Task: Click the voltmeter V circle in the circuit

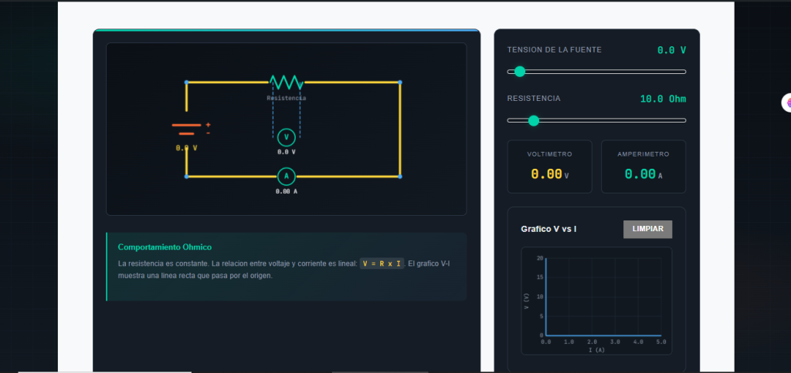Action: [287, 137]
